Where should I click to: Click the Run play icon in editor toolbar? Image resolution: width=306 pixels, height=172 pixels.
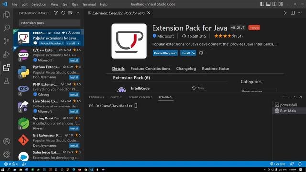[x=285, y=13]
